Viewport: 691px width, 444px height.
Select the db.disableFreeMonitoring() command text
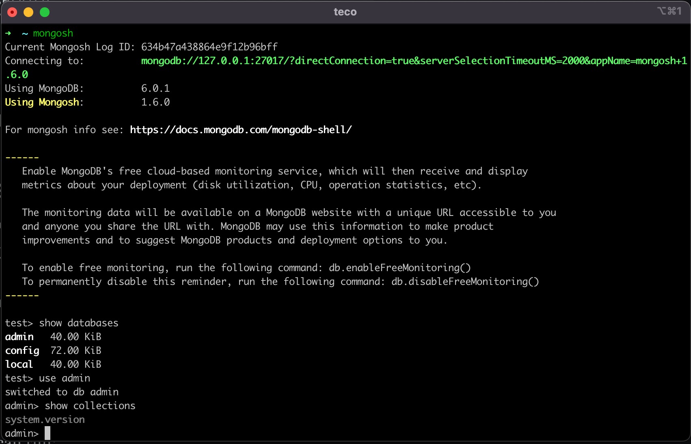(465, 281)
